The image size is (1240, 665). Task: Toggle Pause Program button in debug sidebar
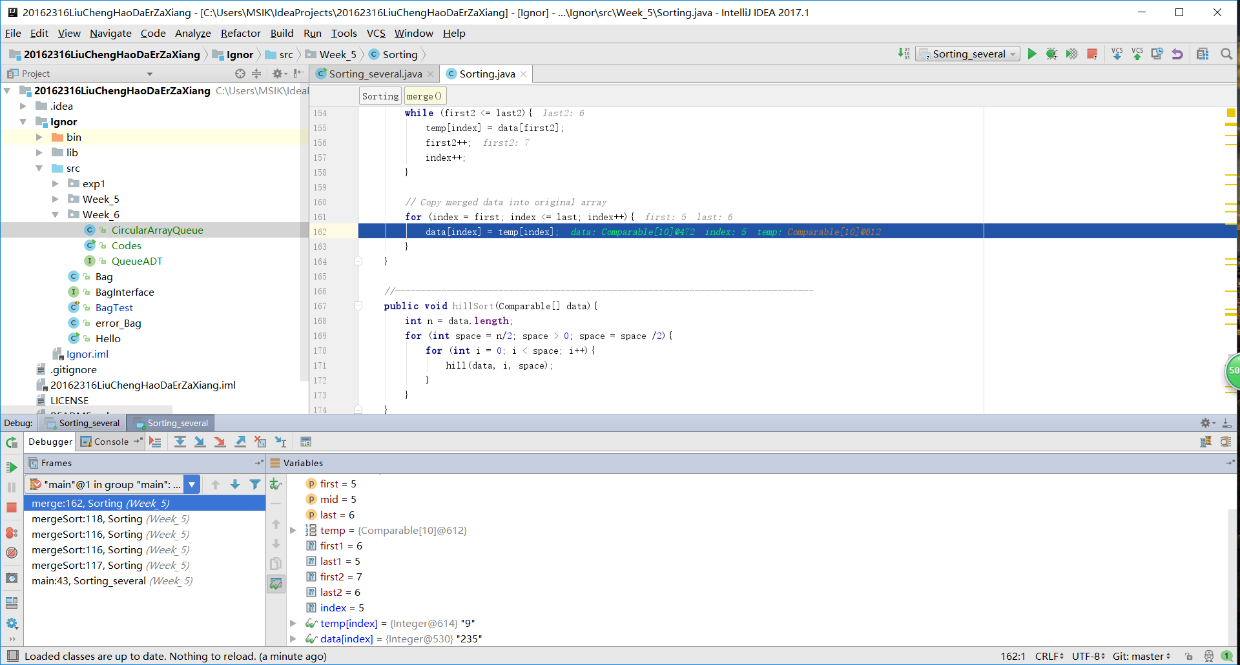12,487
